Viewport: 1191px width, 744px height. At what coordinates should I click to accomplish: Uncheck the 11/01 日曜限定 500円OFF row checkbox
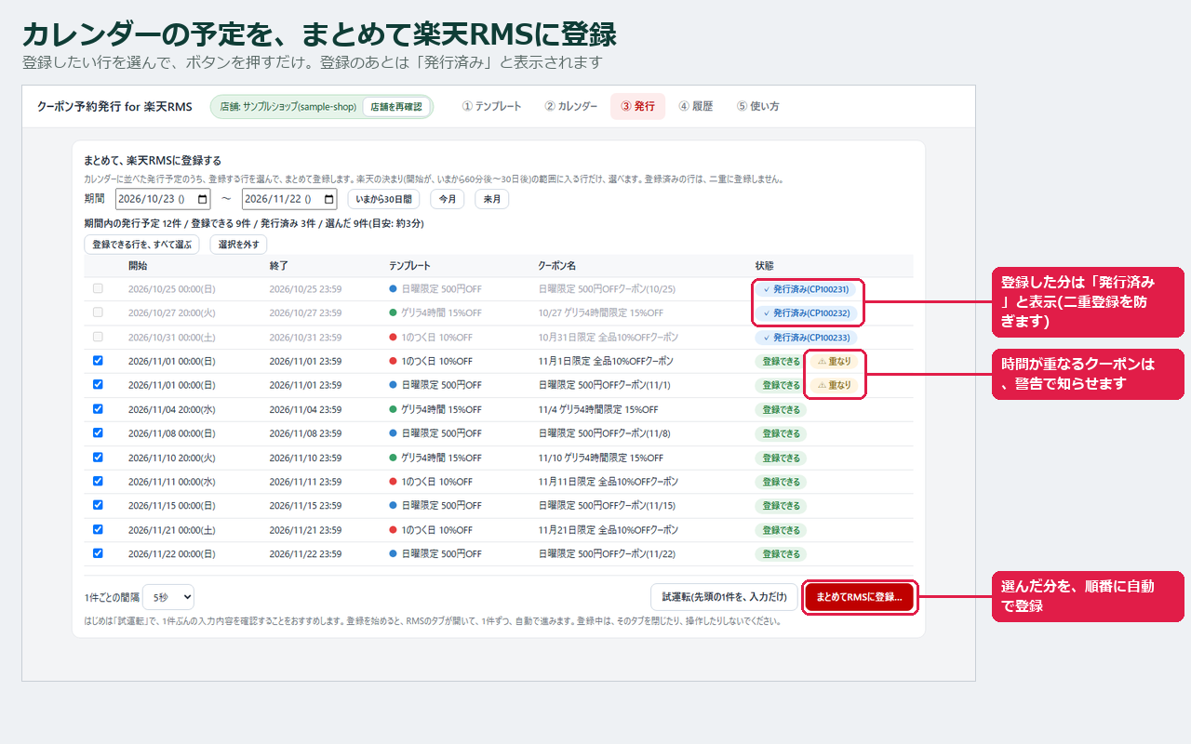tap(98, 385)
